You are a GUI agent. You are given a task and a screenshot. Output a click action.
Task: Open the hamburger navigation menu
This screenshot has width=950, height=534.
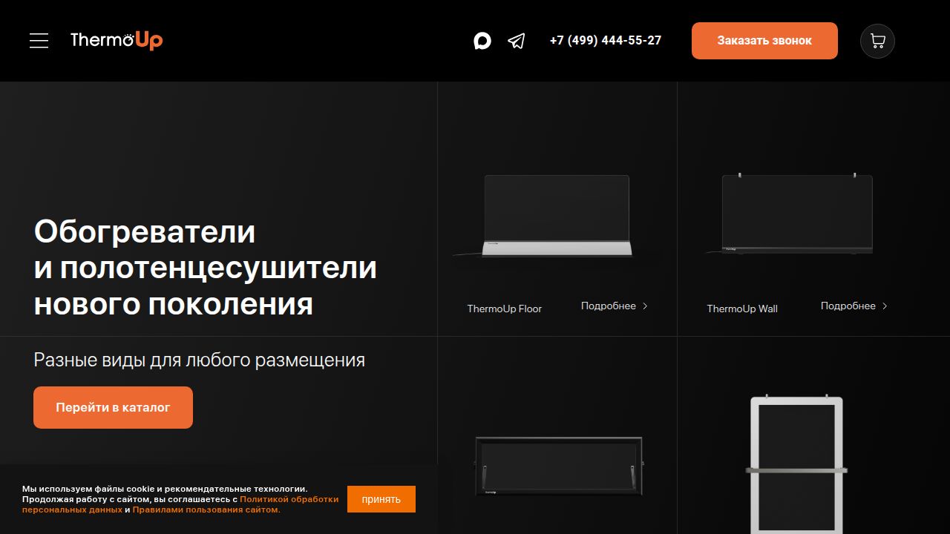39,41
